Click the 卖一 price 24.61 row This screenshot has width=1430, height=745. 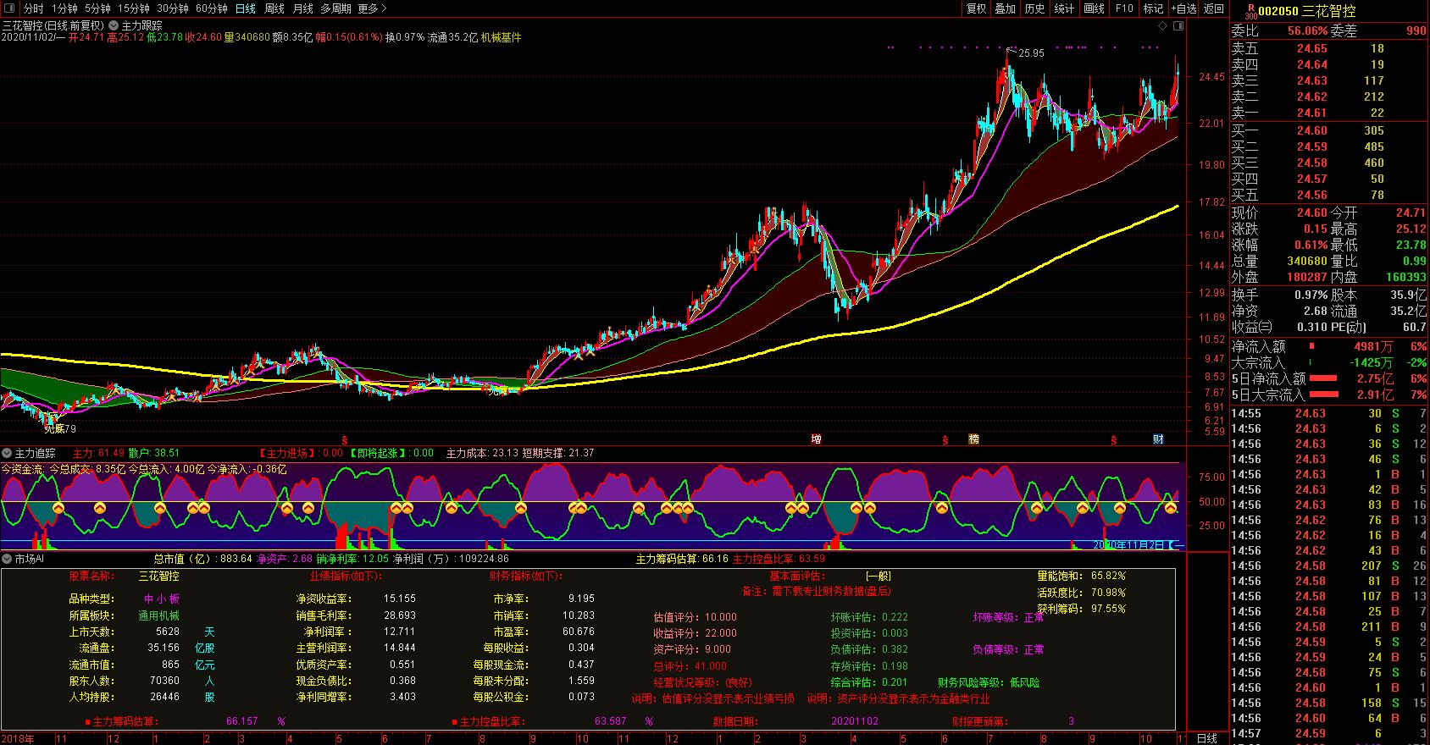point(1329,113)
